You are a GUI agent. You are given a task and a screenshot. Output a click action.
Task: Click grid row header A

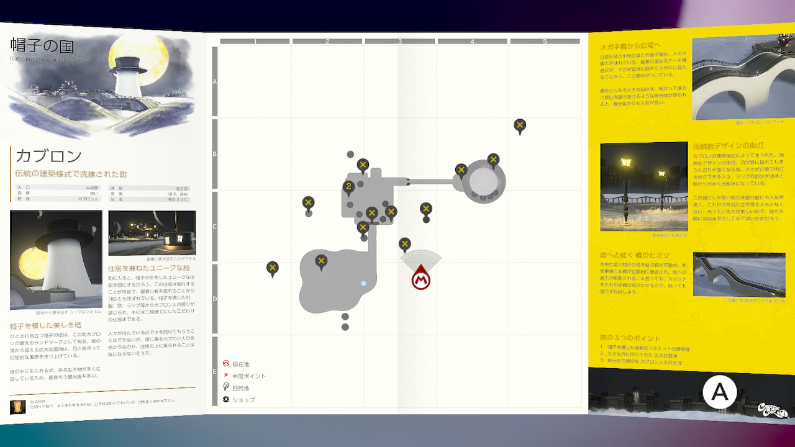(215, 81)
